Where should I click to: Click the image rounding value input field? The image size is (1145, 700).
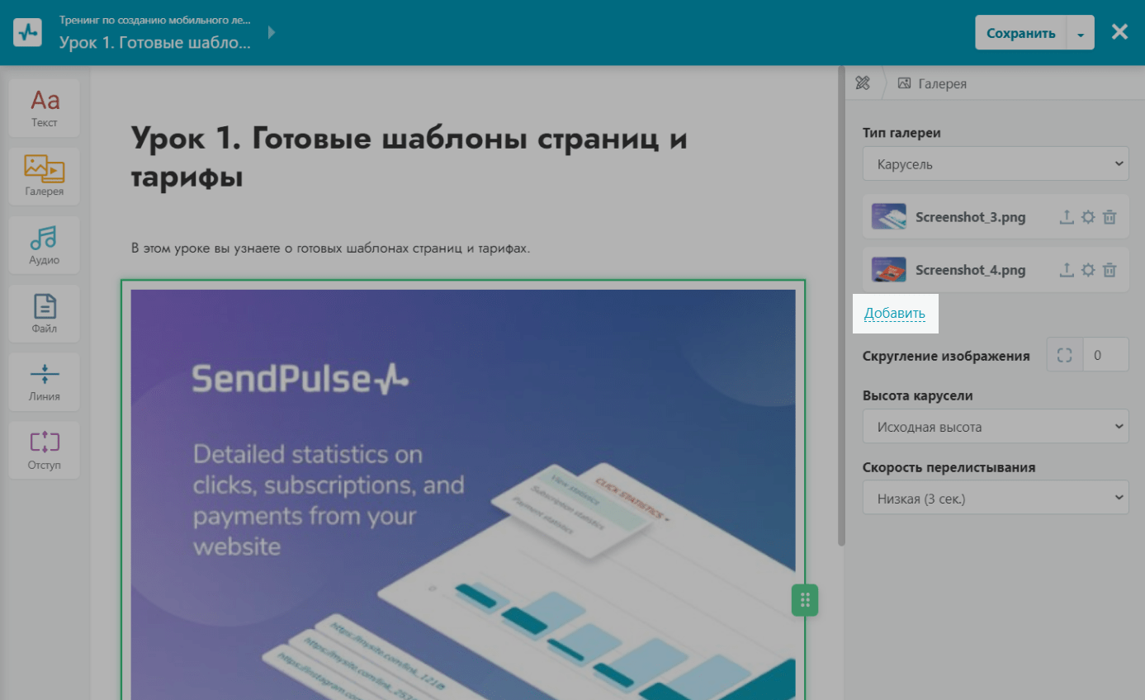[1105, 356]
